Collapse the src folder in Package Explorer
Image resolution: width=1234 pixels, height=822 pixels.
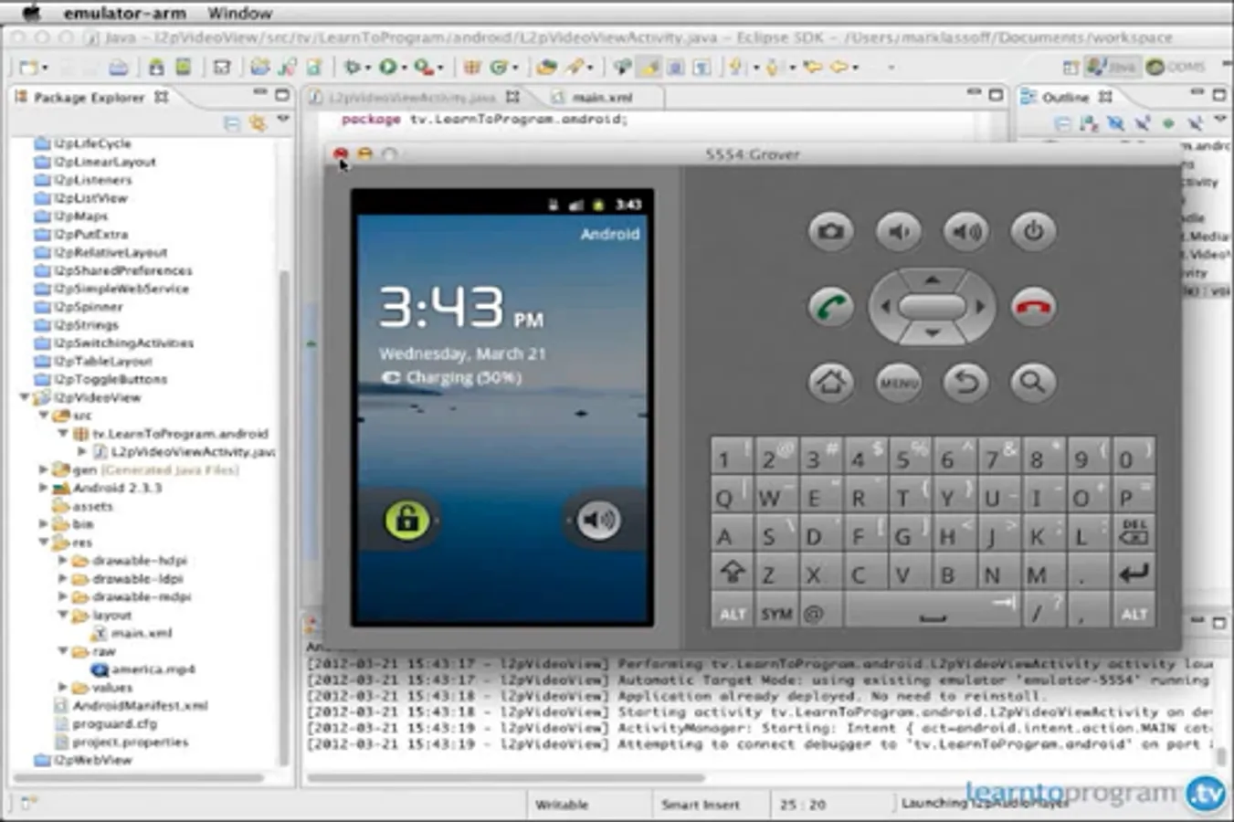point(43,416)
